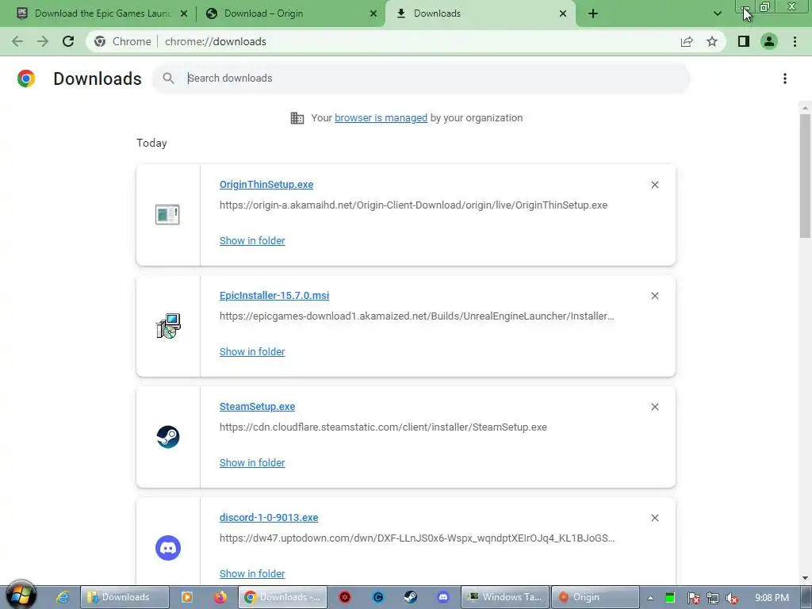Click the EpicInstaller msi file icon
The height and width of the screenshot is (609, 812).
point(168,326)
